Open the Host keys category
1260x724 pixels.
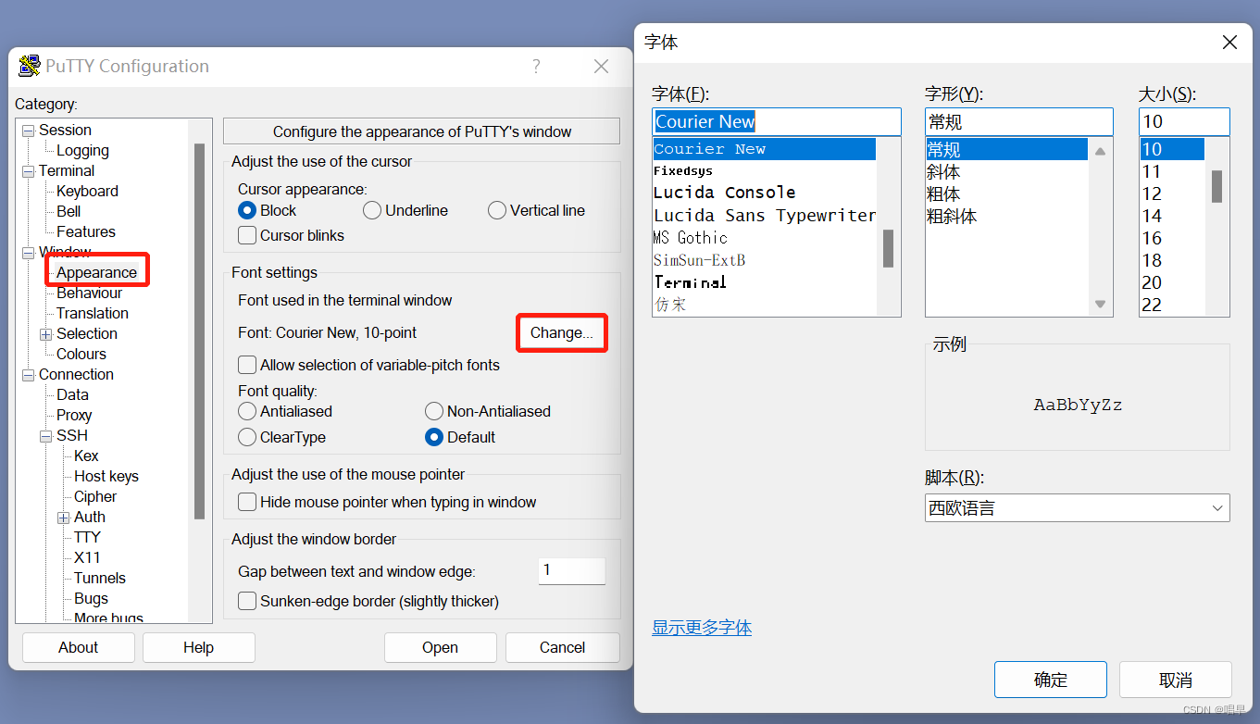click(x=106, y=476)
